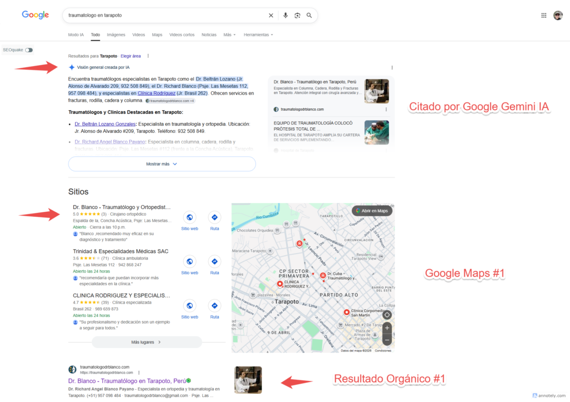The height and width of the screenshot is (402, 570).
Task: Switch to Noticias tab
Action: 209,35
